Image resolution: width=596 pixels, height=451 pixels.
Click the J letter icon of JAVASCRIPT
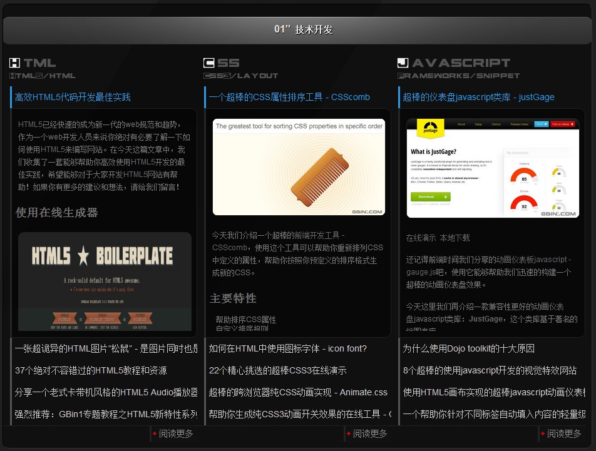pyautogui.click(x=403, y=63)
